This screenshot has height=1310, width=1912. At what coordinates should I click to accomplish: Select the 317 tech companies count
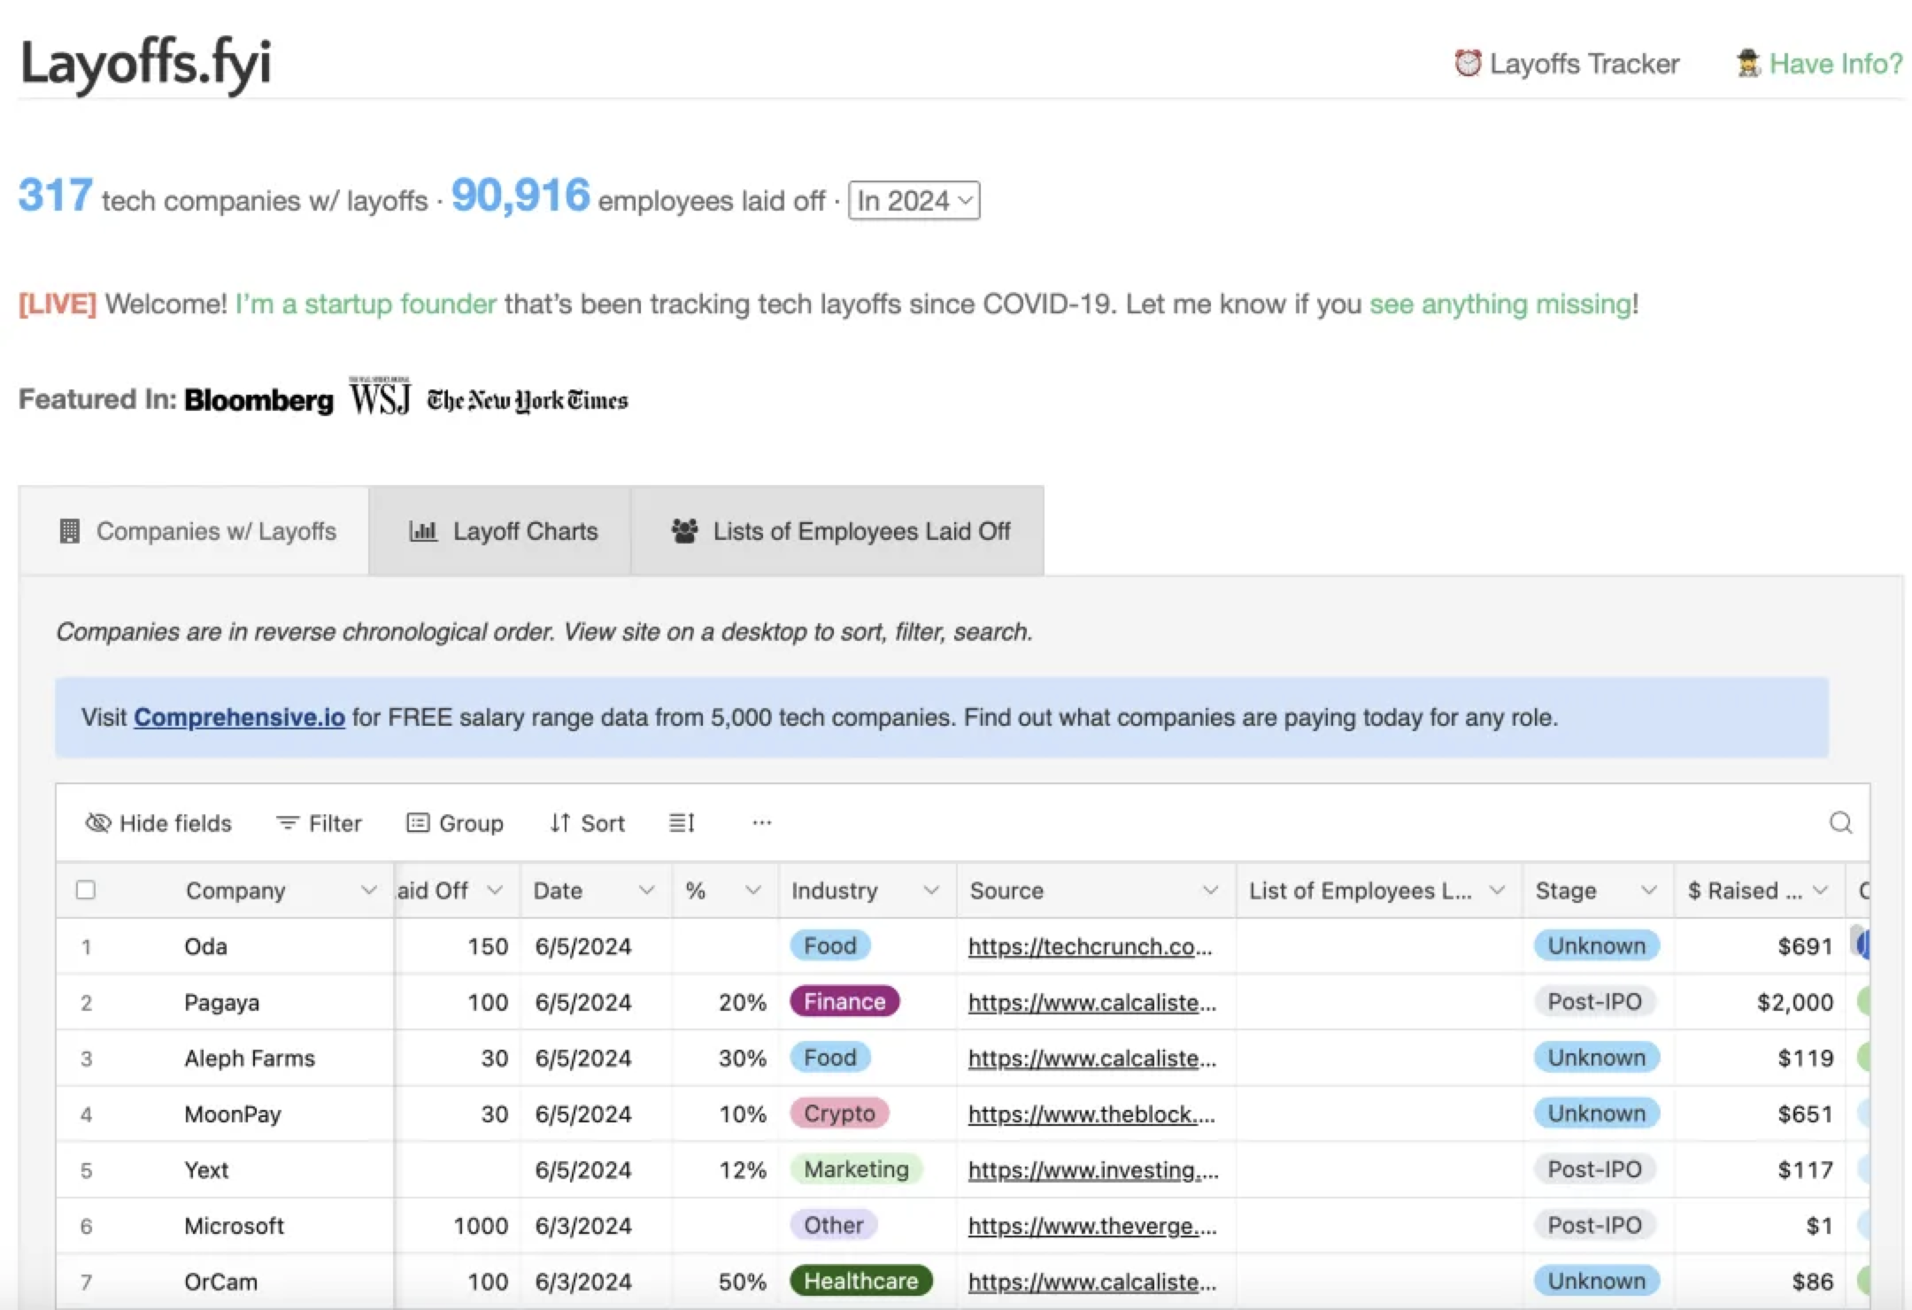click(55, 195)
